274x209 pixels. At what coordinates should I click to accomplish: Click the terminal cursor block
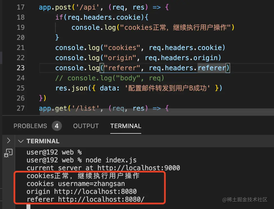click(x=28, y=206)
